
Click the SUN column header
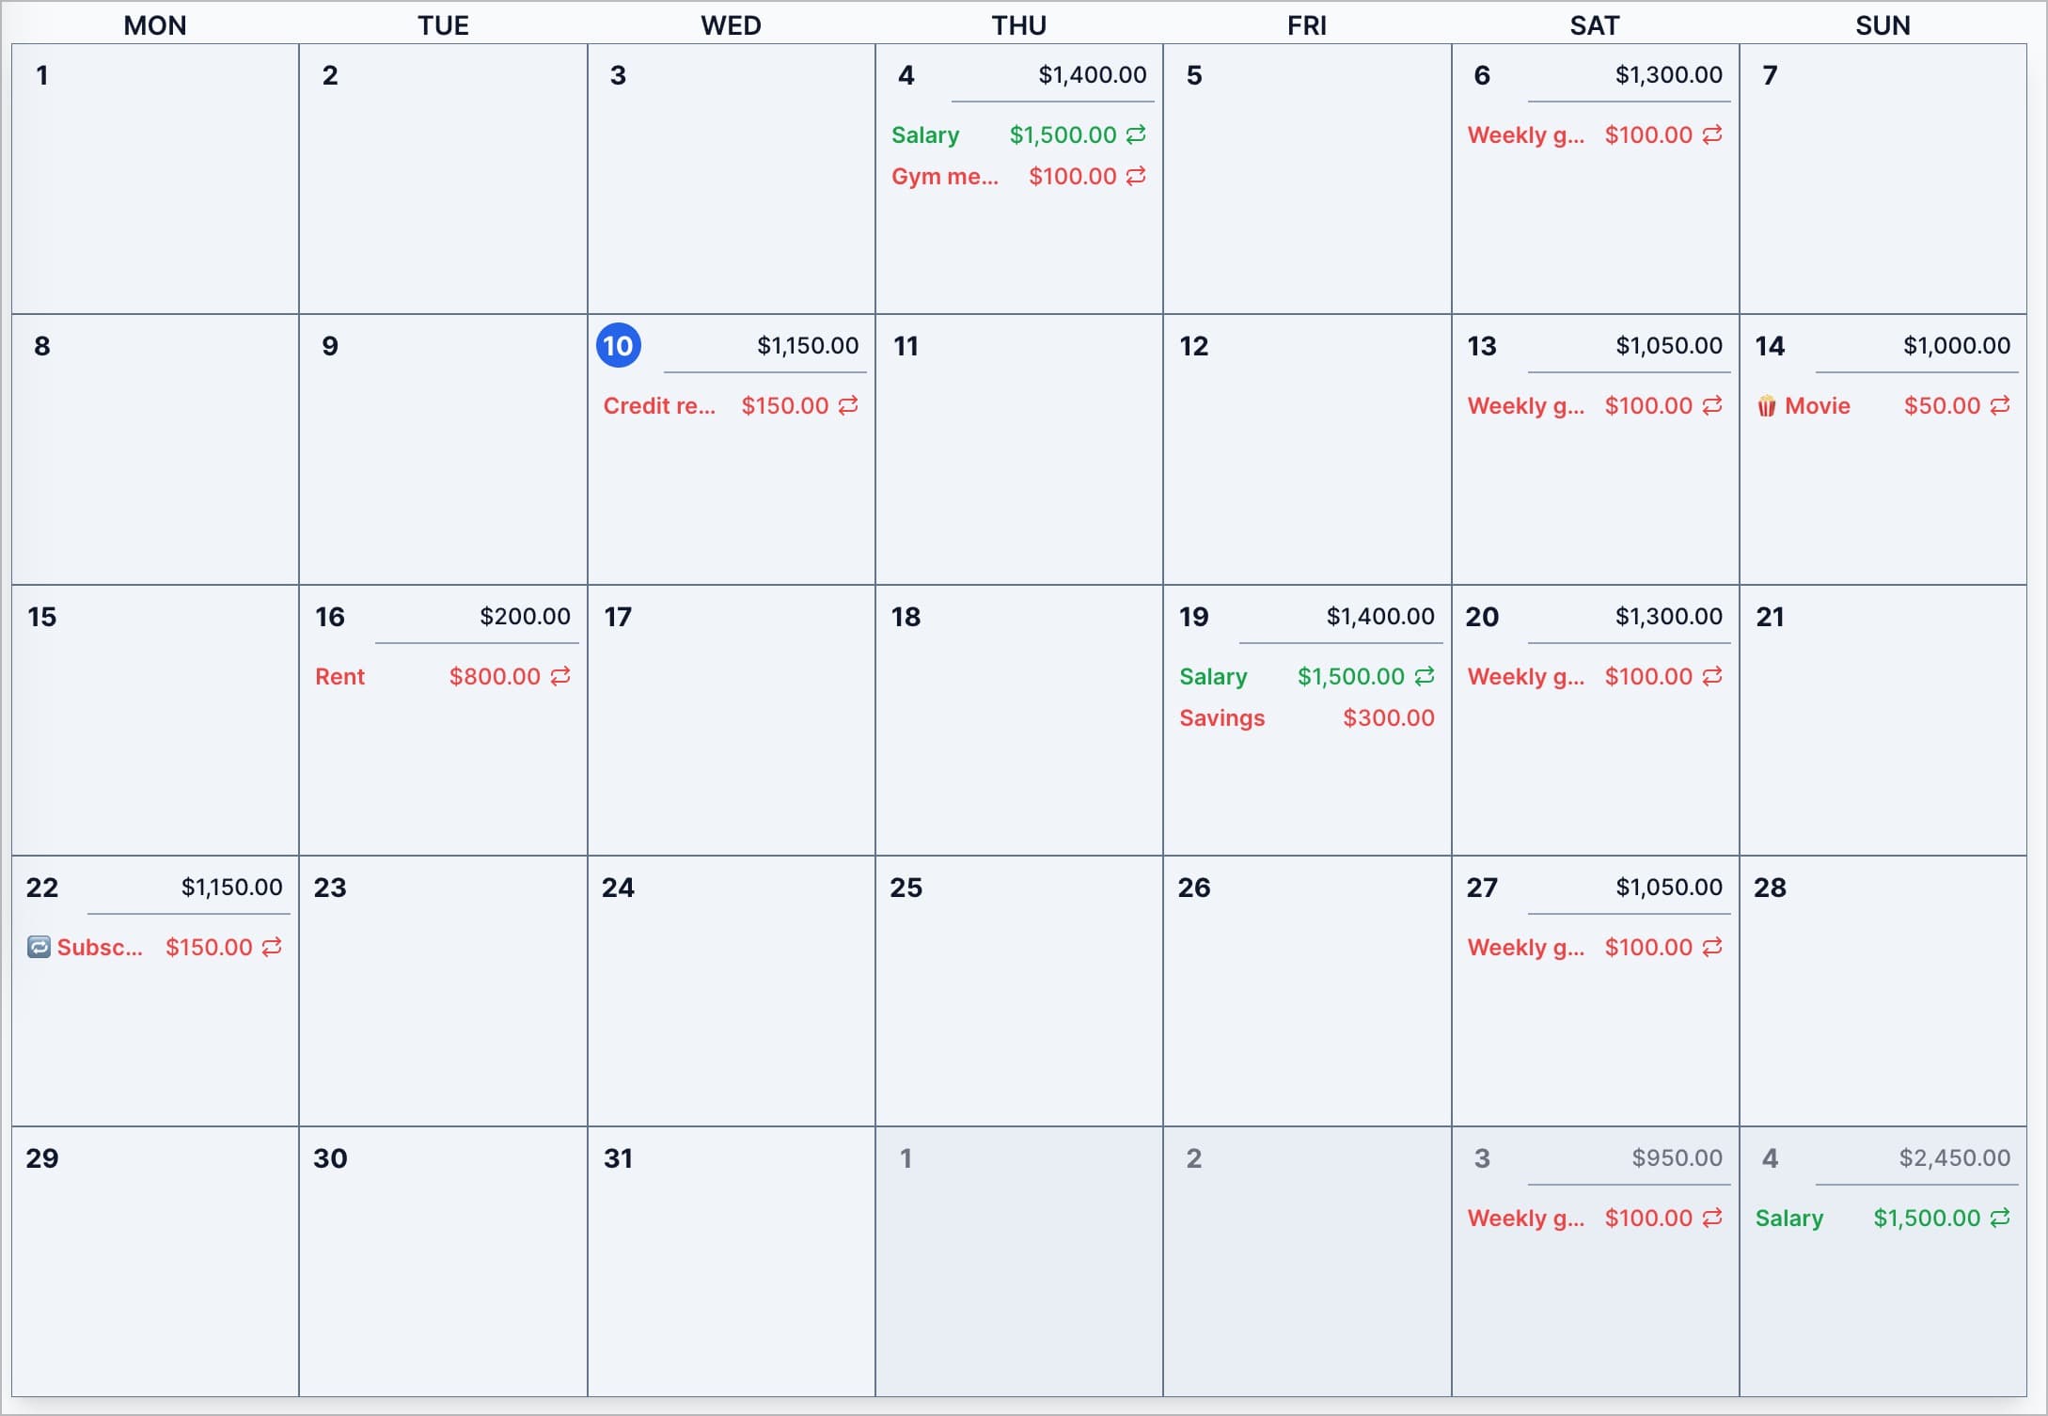1883,25
